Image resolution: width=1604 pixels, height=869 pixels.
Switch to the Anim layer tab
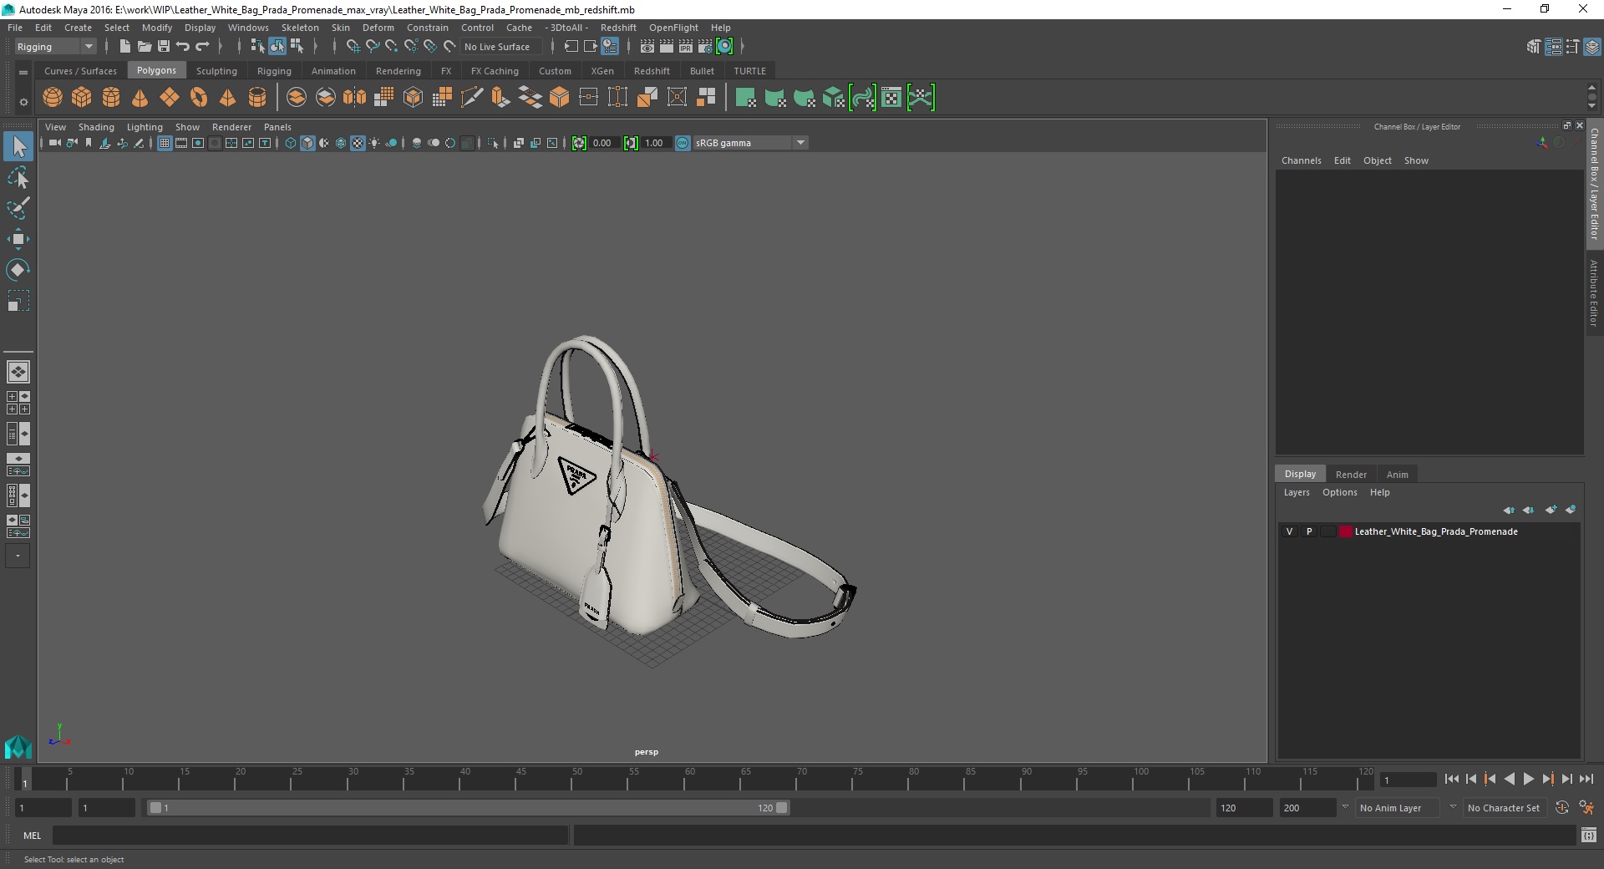(1398, 475)
